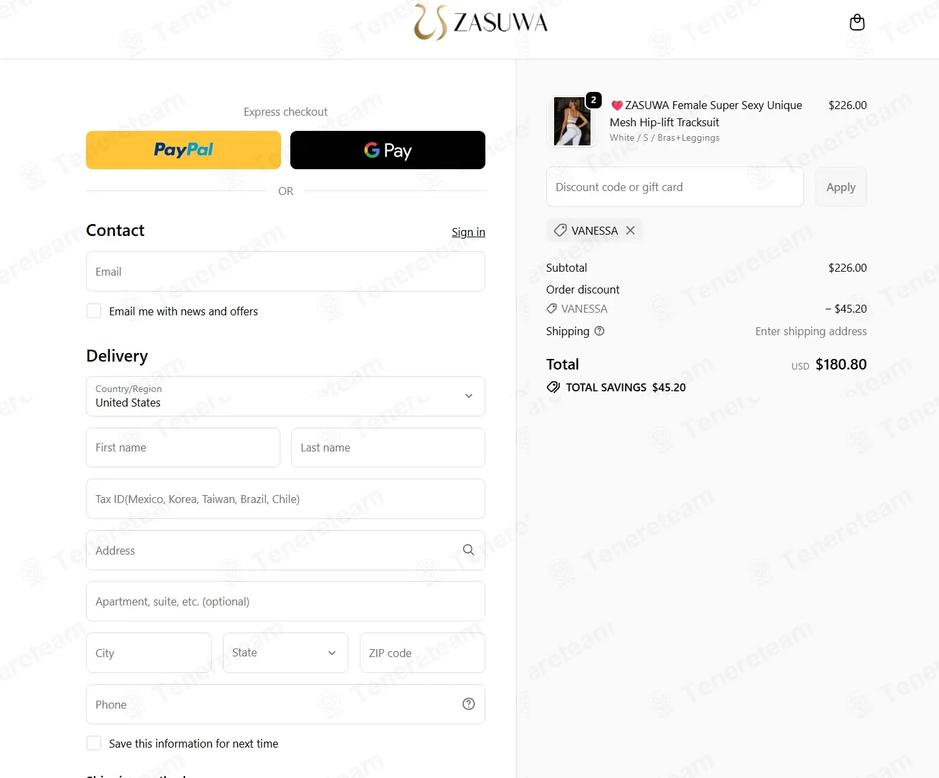Click the Phone field

(x=286, y=704)
